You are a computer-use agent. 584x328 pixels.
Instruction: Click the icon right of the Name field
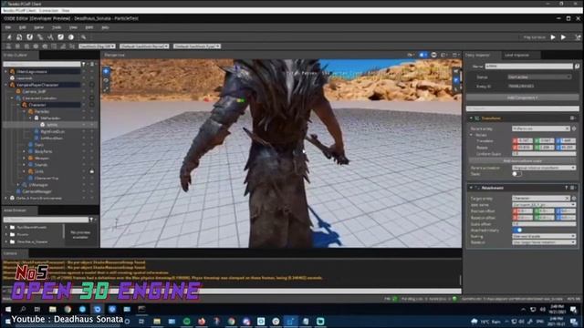[577, 67]
